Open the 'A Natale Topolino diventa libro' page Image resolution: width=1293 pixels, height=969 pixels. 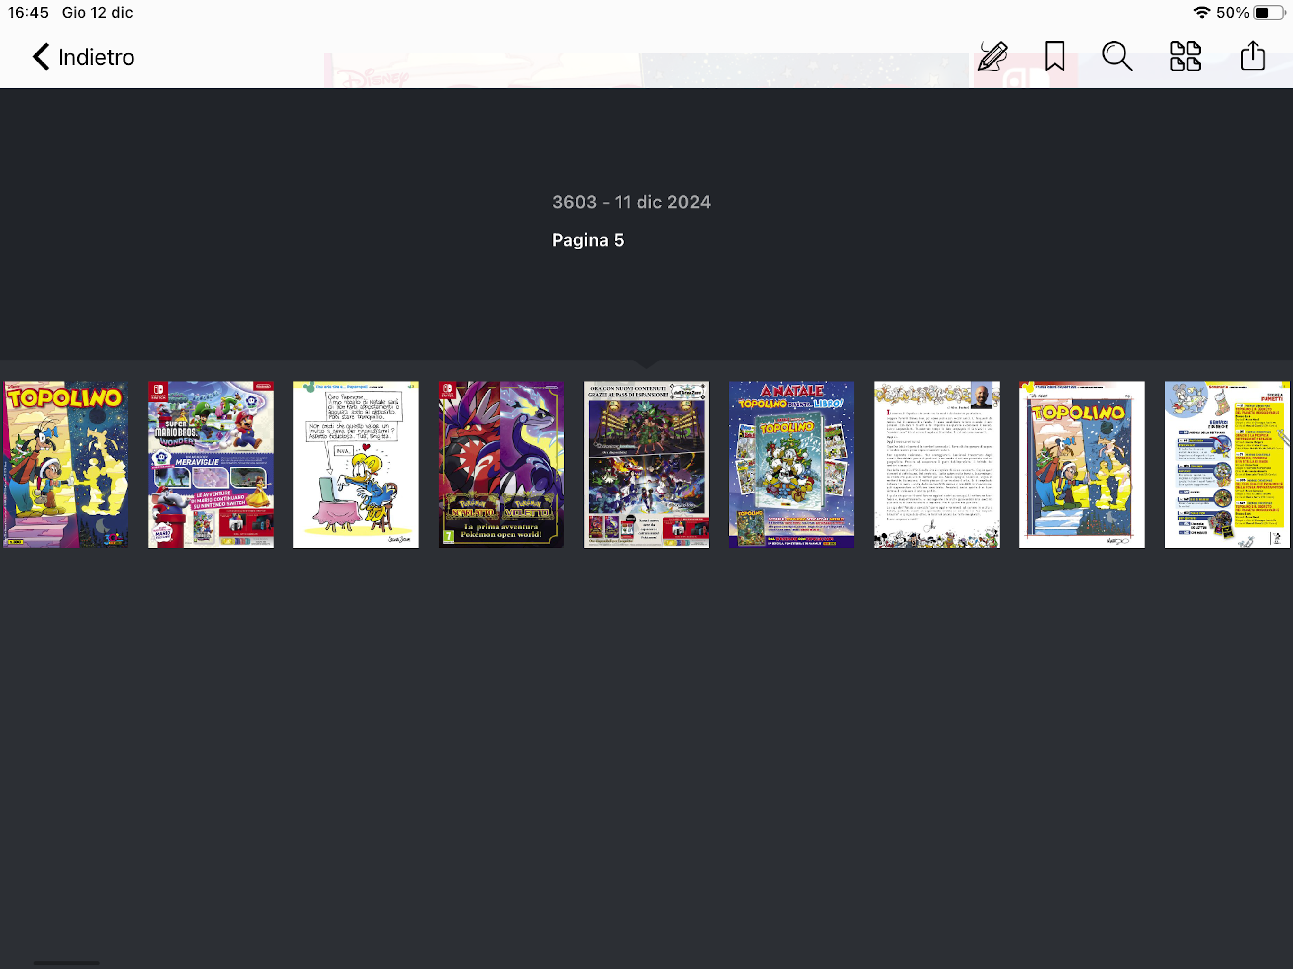(791, 465)
